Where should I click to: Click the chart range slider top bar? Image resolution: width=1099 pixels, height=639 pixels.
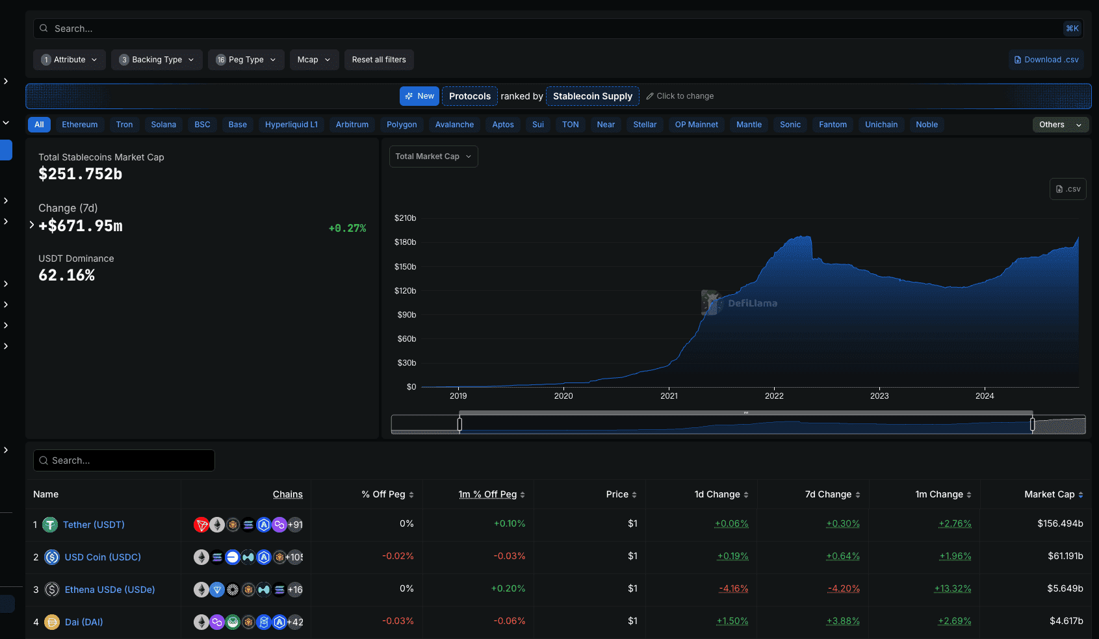point(746,412)
